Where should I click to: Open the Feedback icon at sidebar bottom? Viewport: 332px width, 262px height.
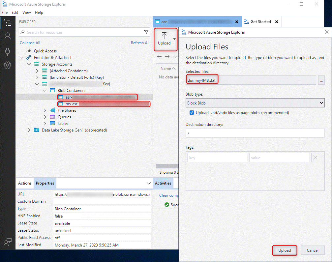click(8, 242)
